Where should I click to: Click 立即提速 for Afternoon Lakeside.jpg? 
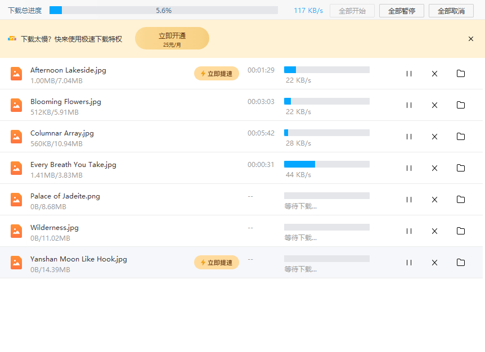(217, 74)
